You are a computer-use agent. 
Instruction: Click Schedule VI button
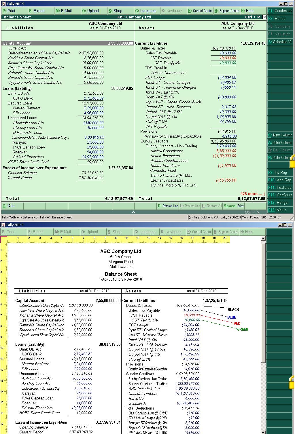[x=280, y=42]
